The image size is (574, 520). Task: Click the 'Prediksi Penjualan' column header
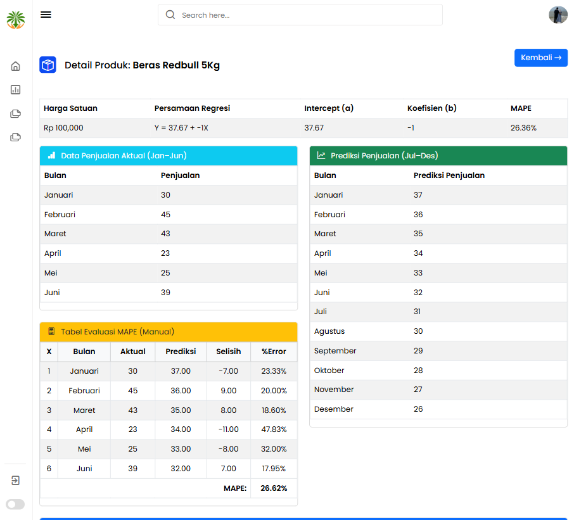tap(449, 175)
